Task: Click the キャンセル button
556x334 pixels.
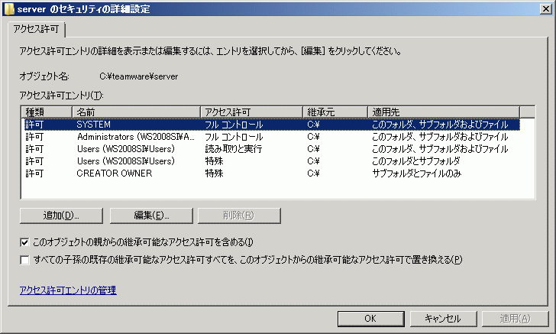Action: point(443,319)
